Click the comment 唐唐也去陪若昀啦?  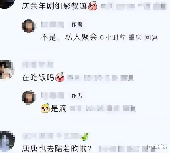(56, 149)
